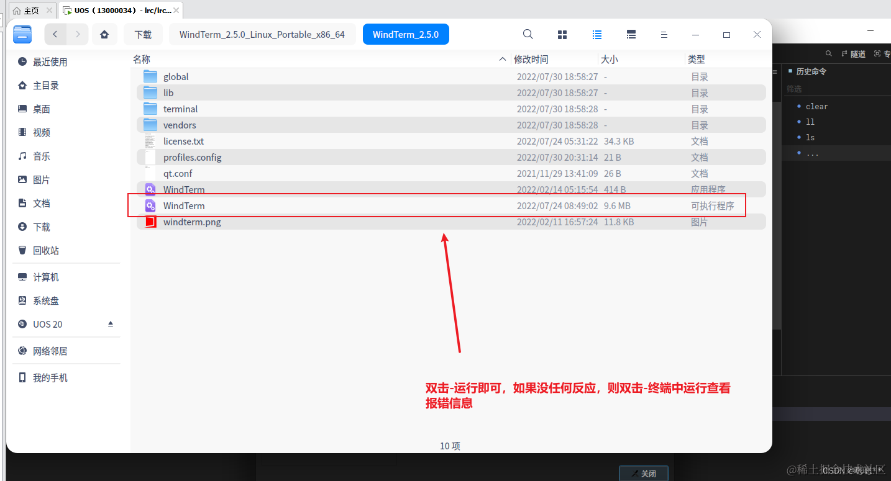Click the 下载 breadcrumb

point(143,34)
